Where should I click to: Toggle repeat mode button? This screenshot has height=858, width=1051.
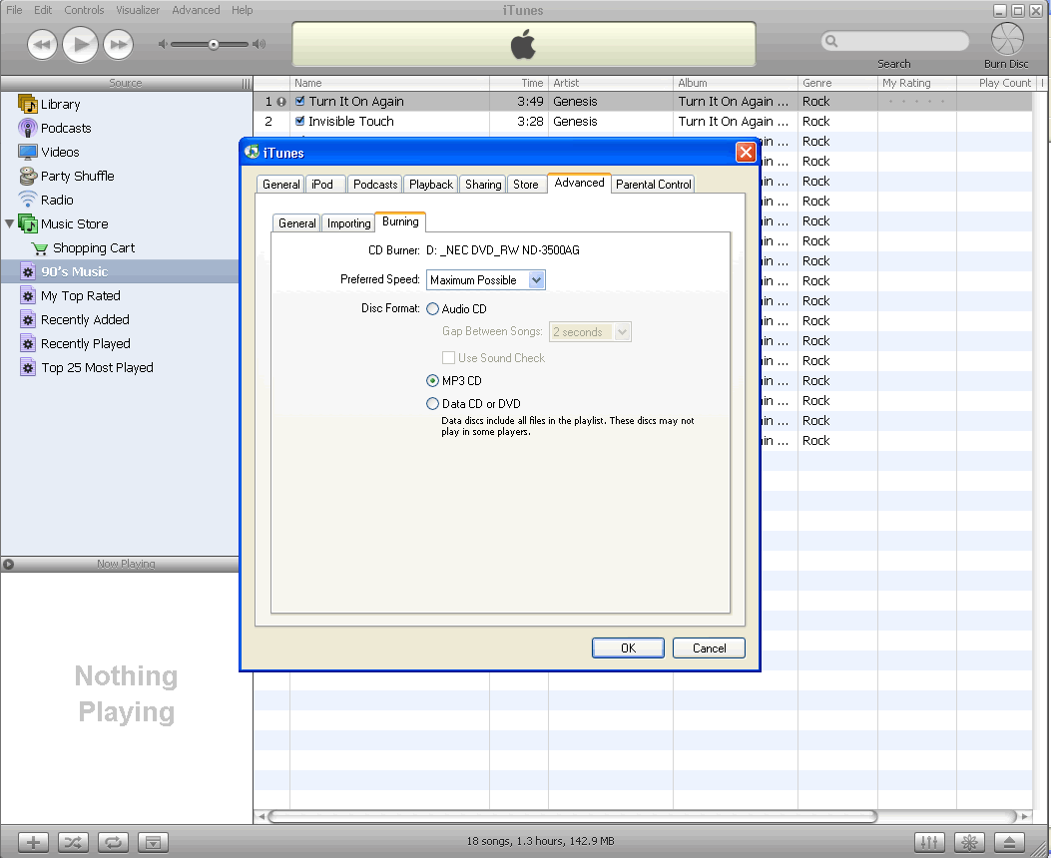click(113, 842)
